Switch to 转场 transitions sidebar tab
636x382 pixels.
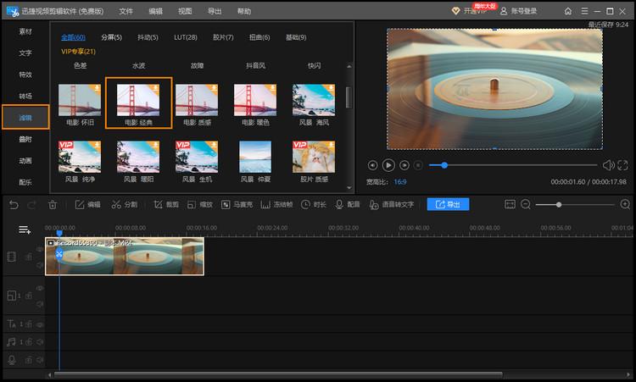coord(25,96)
